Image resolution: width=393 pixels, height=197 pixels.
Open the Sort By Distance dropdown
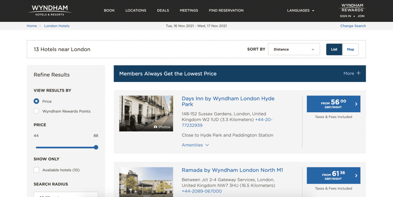294,49
